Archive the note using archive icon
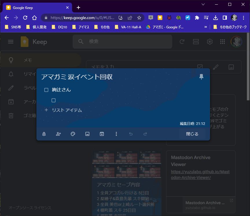The height and width of the screenshot is (216, 250). 102,134
